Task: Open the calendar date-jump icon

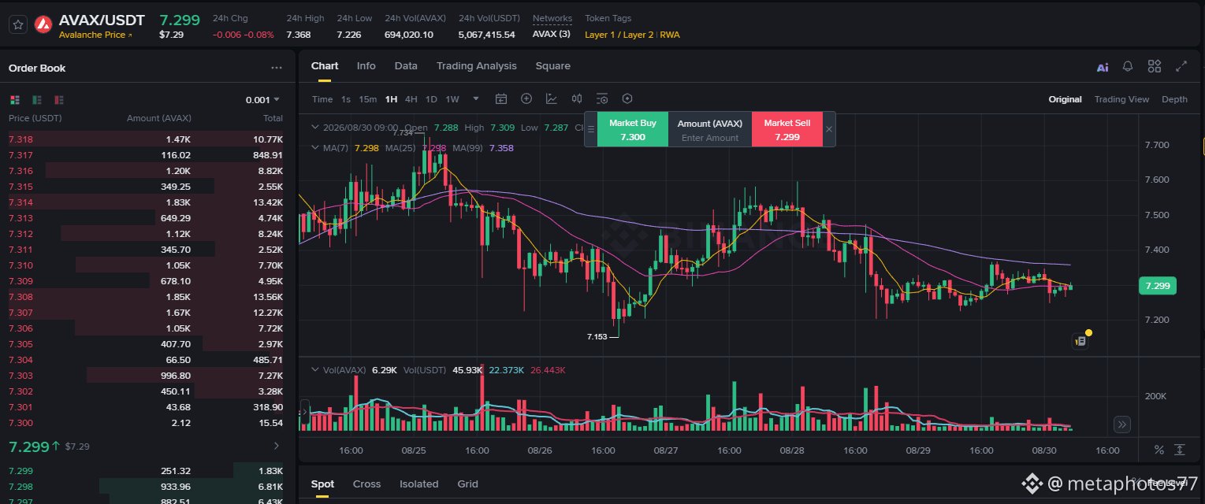Action: 501,98
